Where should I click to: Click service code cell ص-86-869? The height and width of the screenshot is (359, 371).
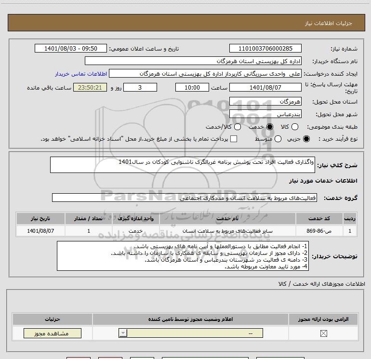[319, 231]
